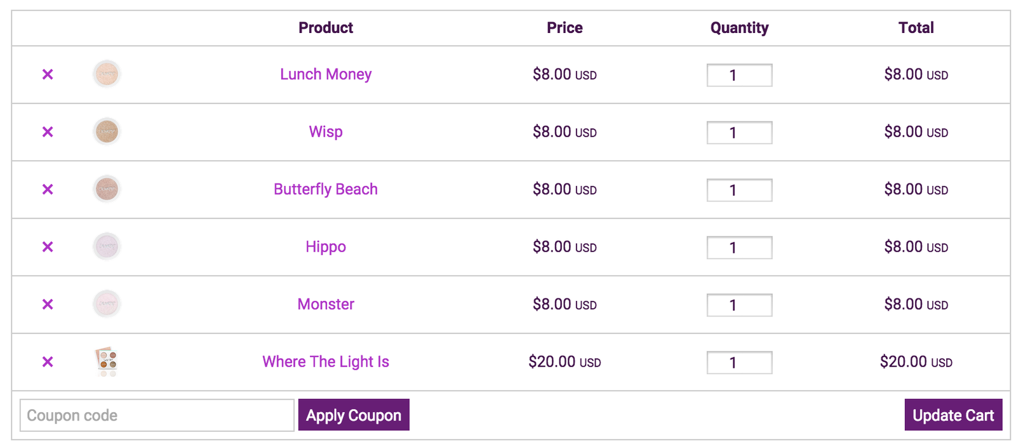Delete Where The Light Is item
1016x444 pixels.
point(48,362)
